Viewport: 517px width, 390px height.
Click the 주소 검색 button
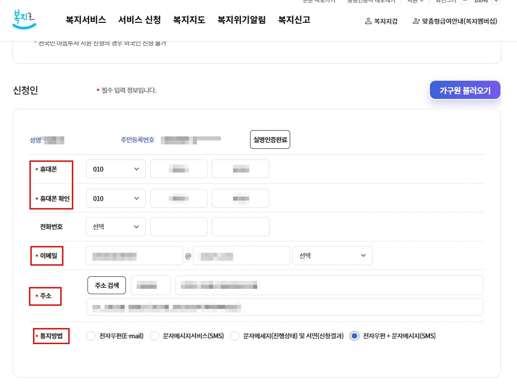coord(106,285)
